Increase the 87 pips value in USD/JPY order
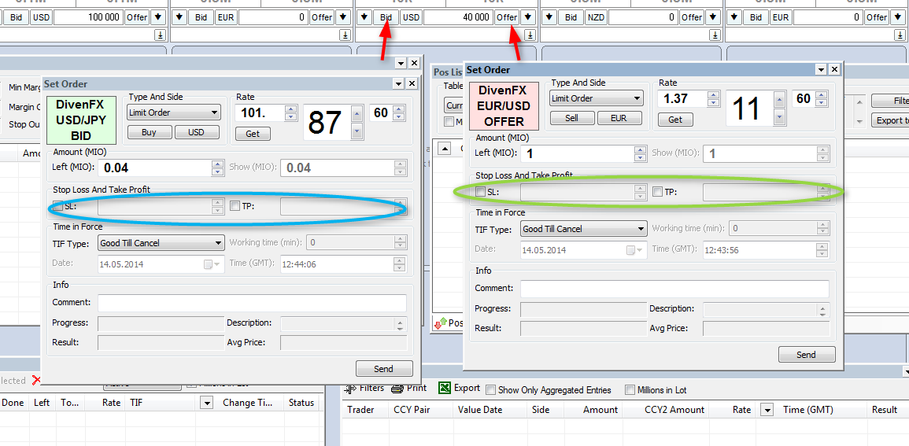The width and height of the screenshot is (909, 446). [x=357, y=114]
